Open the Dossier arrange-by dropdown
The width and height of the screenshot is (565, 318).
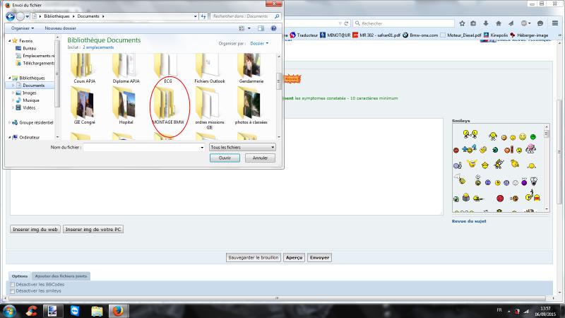pyautogui.click(x=258, y=43)
